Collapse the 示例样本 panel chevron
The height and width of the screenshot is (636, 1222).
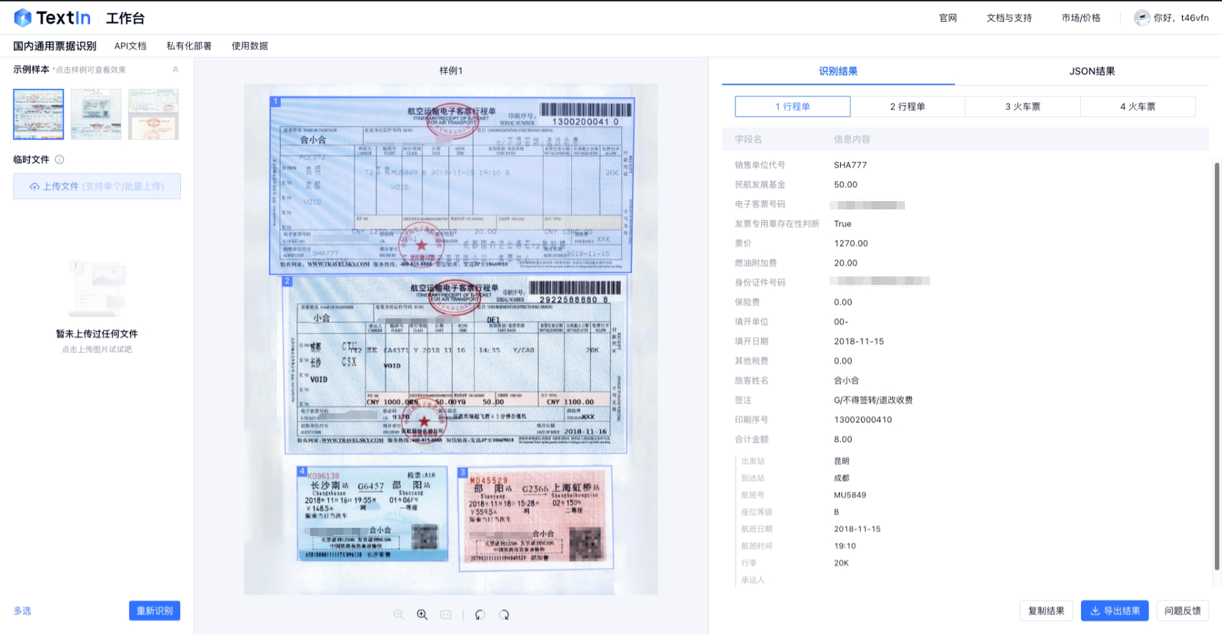(176, 69)
